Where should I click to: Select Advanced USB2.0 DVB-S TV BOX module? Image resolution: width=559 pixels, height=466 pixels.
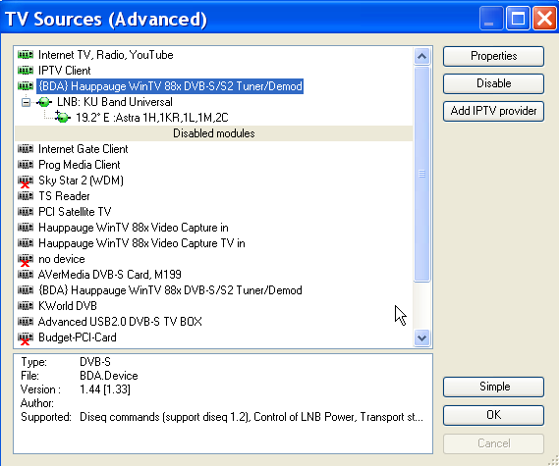tap(120, 322)
